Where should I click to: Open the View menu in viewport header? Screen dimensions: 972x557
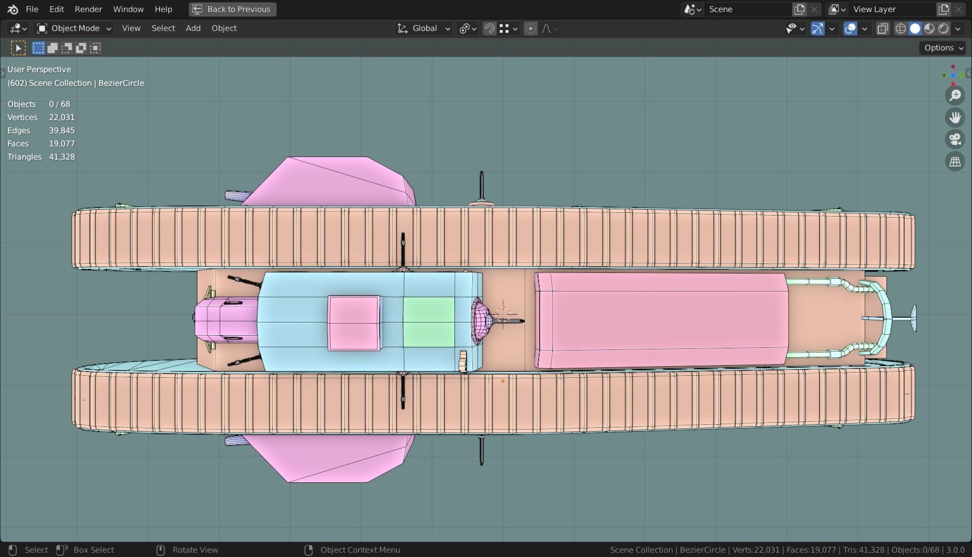coord(131,28)
